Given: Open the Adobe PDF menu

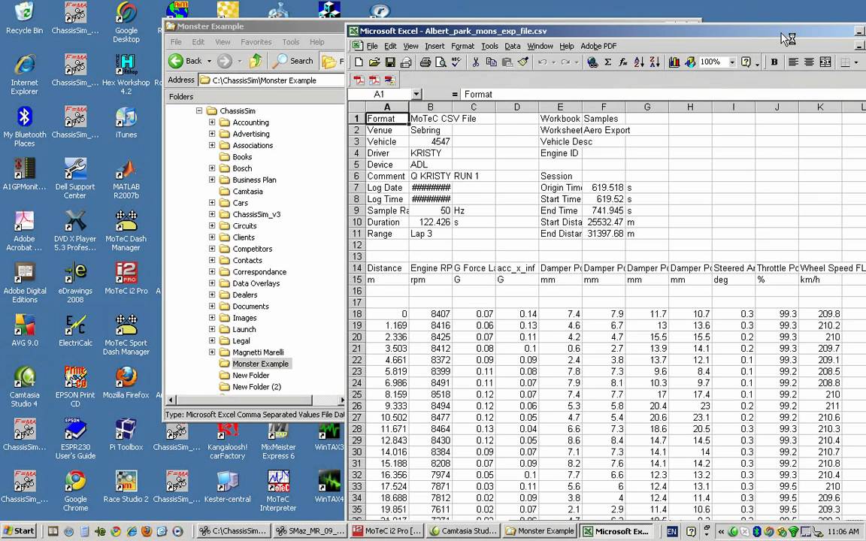Looking at the screenshot, I should [x=598, y=46].
